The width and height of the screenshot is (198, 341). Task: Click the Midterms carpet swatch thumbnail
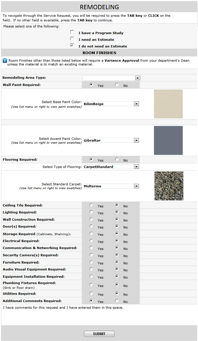point(169,186)
